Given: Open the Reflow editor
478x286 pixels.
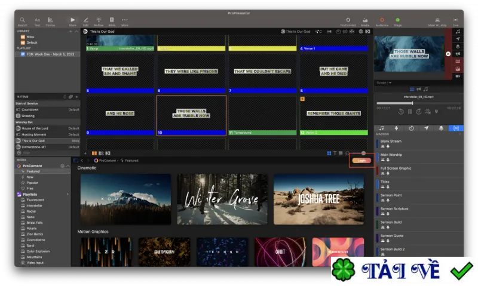Looking at the screenshot, I should (99, 21).
